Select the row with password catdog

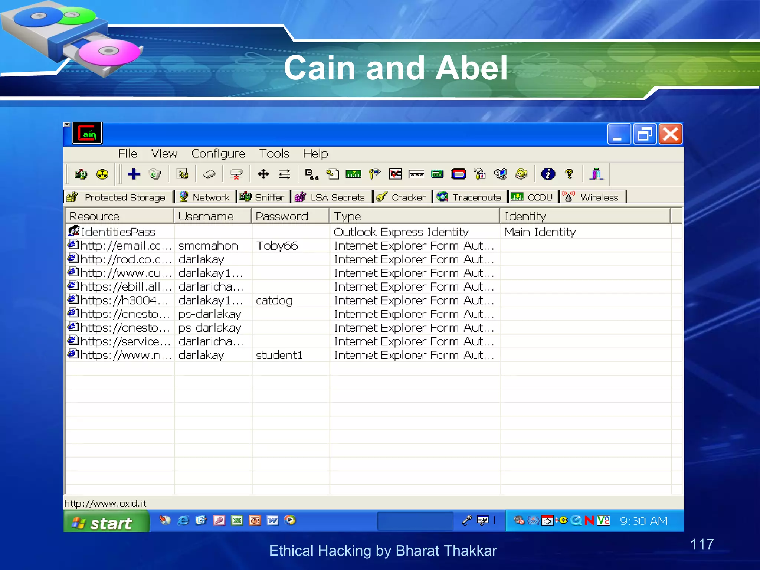[274, 301]
